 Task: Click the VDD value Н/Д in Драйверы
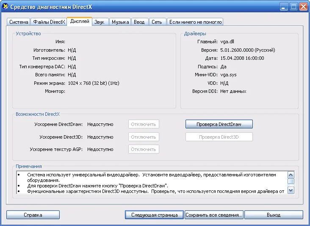[x=224, y=83]
